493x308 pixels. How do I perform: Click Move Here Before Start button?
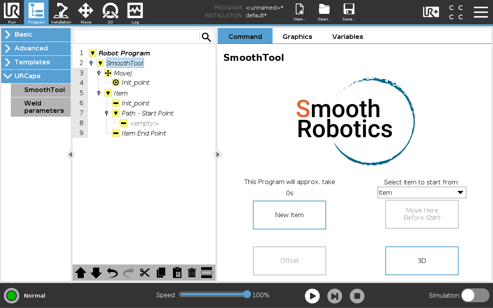pyautogui.click(x=422, y=214)
